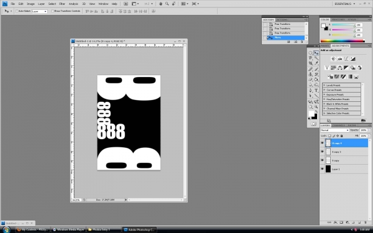Open the Analysis menu
The width and height of the screenshot is (373, 233).
click(x=73, y=4)
